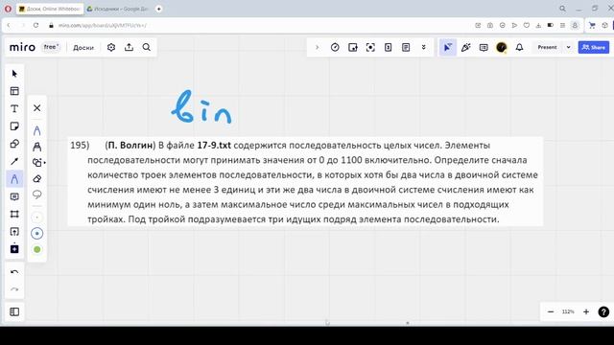Open the Timer tool
614x345 pixels.
[x=335, y=47]
